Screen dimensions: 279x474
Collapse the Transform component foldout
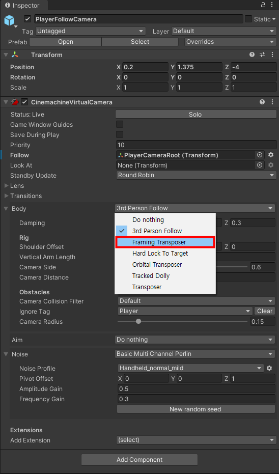6,54
